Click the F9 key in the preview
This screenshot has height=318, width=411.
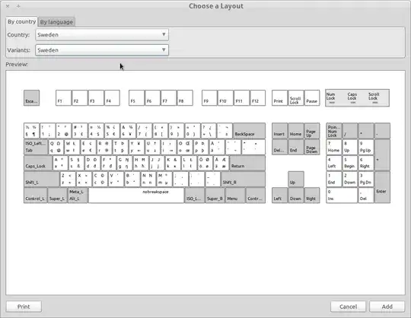[209, 98]
